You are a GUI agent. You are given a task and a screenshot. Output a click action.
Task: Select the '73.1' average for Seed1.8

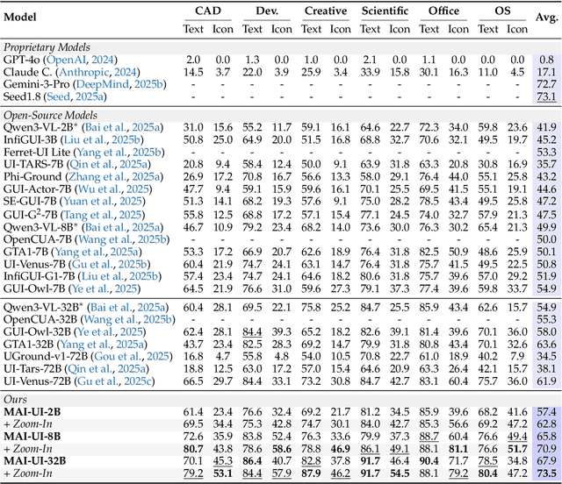(x=546, y=96)
